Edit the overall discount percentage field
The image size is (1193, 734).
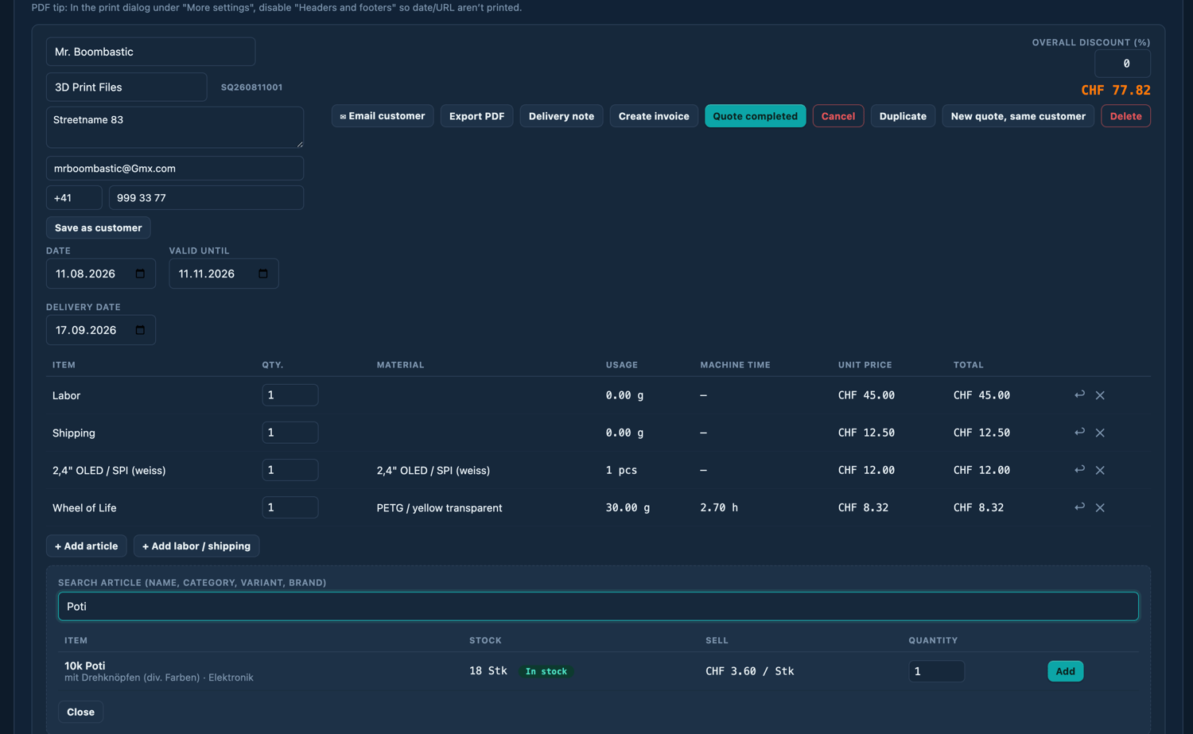point(1122,64)
